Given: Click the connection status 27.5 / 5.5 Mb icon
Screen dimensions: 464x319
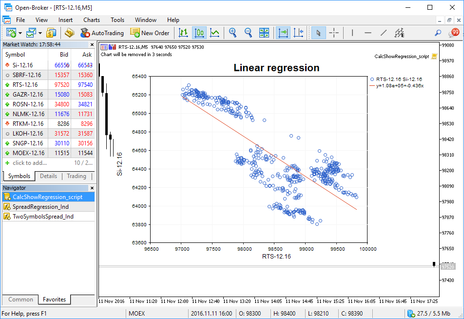Looking at the screenshot, I should 411,313.
